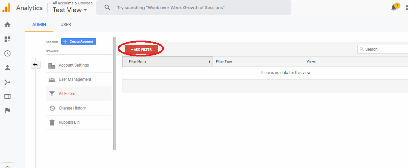Expand the Test View dropdown selector
The width and height of the screenshot is (408, 168).
pos(70,10)
